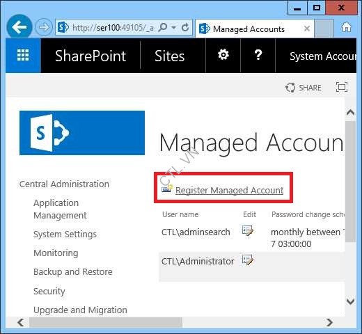Select the Managed Accounts browser tab
The width and height of the screenshot is (362, 334).
pos(255,29)
